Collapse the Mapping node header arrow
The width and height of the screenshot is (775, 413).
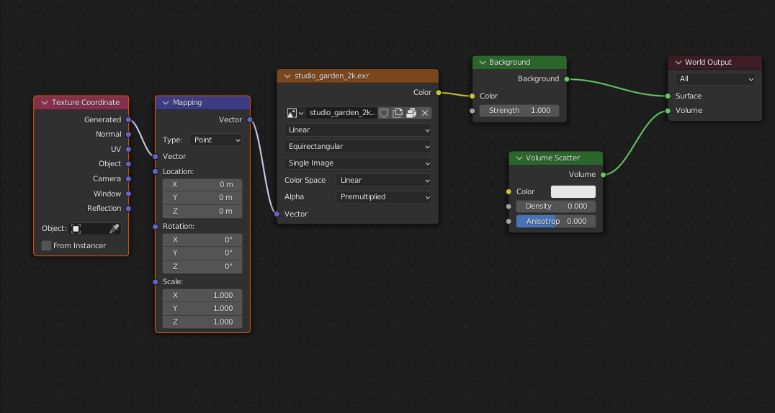(x=166, y=103)
